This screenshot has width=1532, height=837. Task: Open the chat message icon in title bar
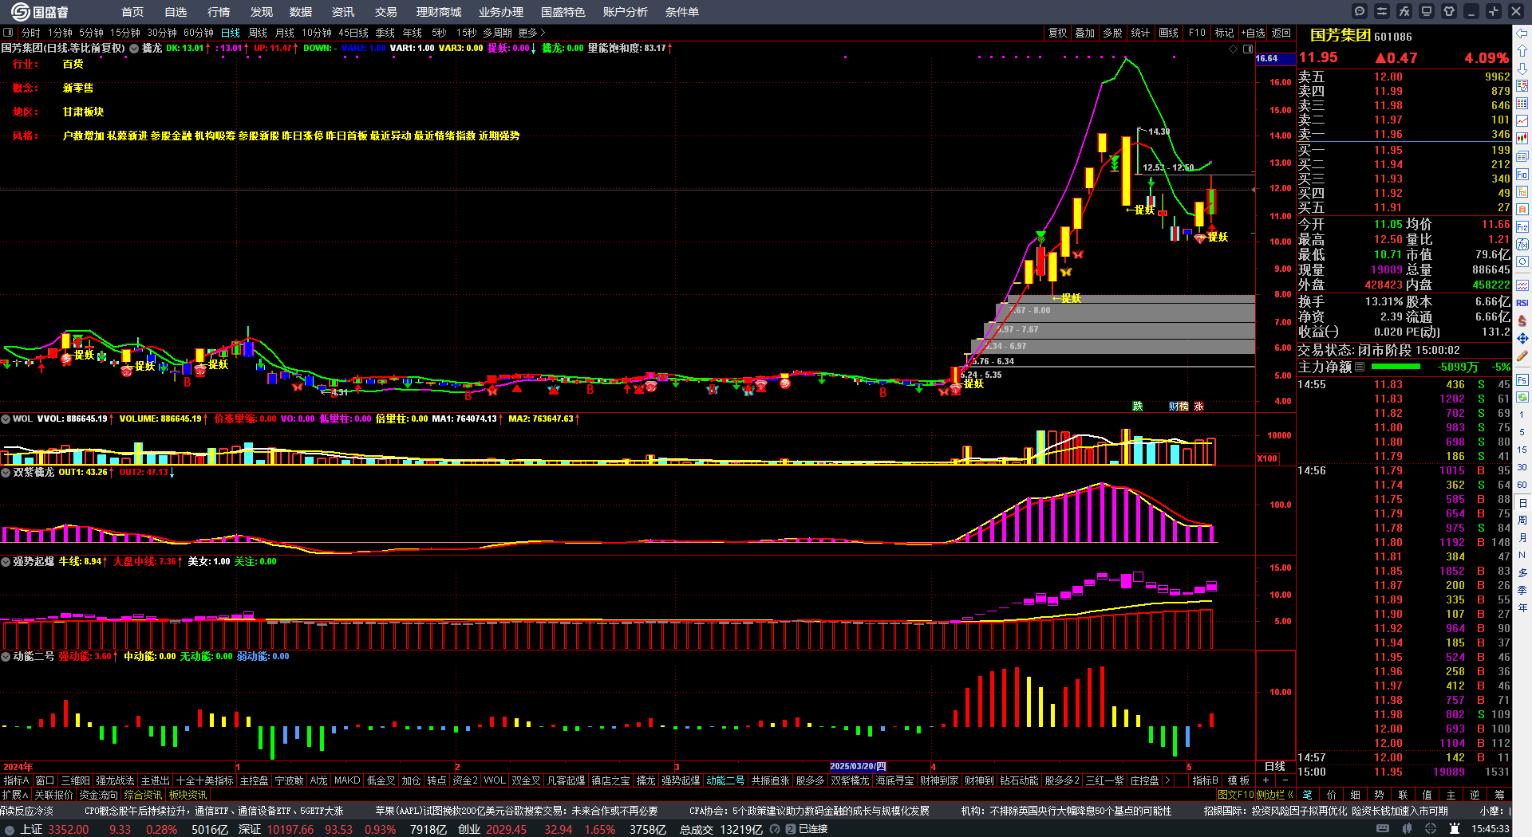pyautogui.click(x=1360, y=11)
